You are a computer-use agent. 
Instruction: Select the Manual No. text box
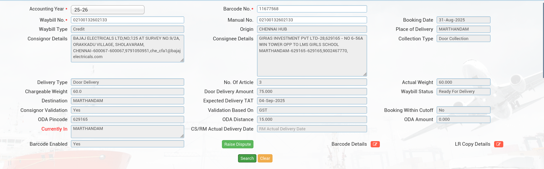pyautogui.click(x=312, y=20)
